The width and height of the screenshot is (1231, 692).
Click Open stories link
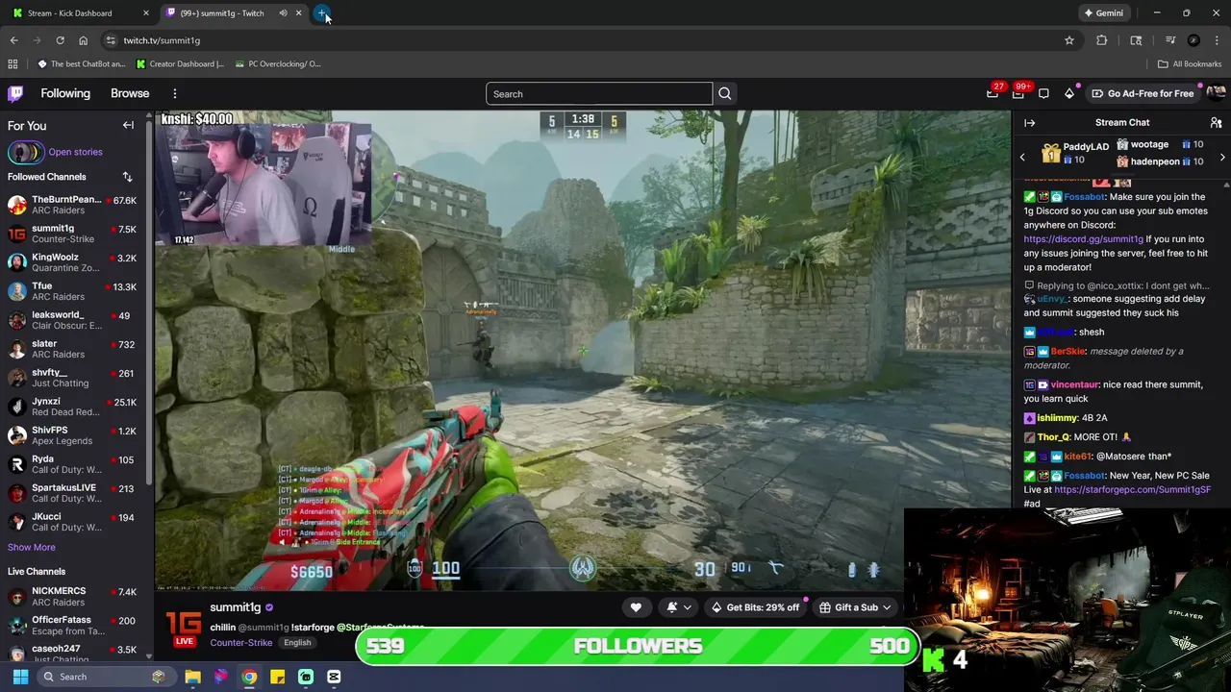[x=75, y=152]
